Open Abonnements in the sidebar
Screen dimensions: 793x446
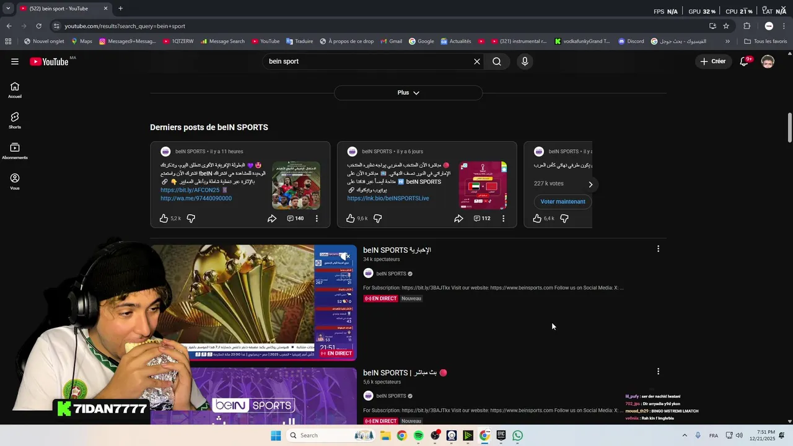point(15,151)
